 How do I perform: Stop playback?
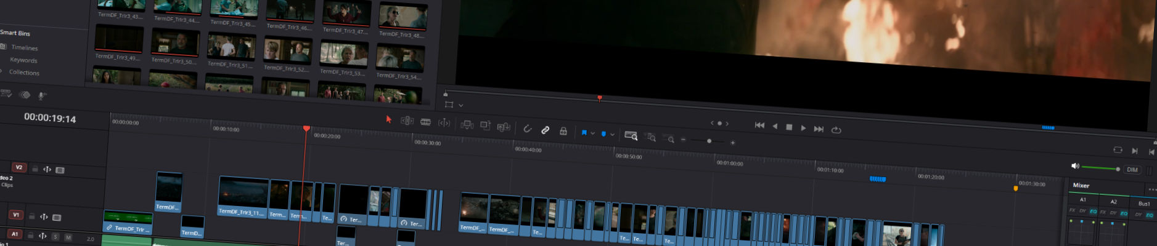(789, 127)
